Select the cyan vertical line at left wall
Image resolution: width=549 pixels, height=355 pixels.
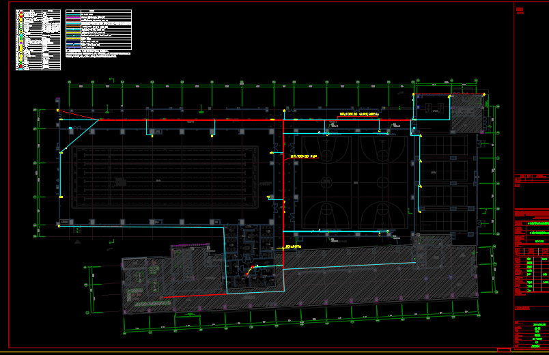60,174
